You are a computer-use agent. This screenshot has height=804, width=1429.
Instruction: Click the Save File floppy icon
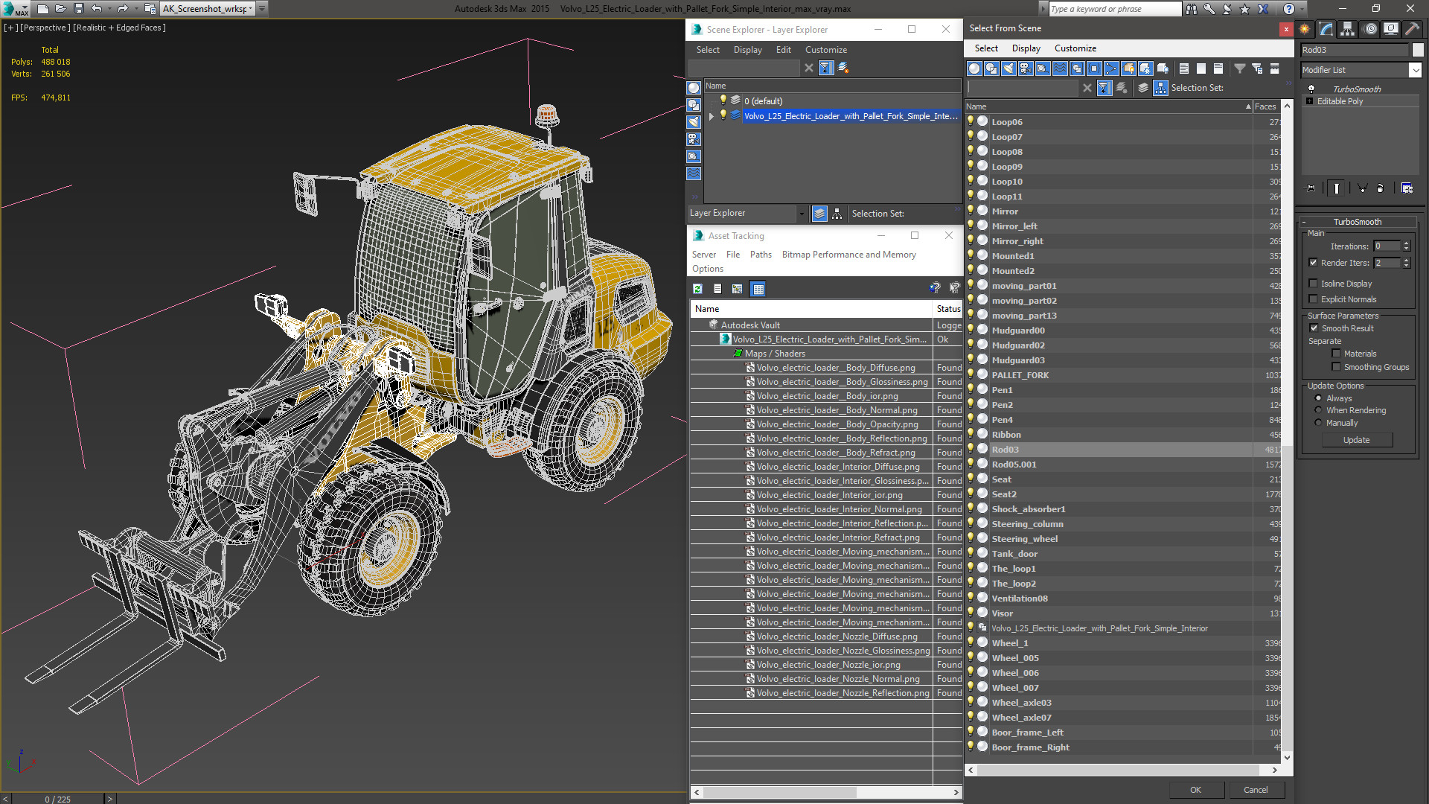pyautogui.click(x=78, y=9)
